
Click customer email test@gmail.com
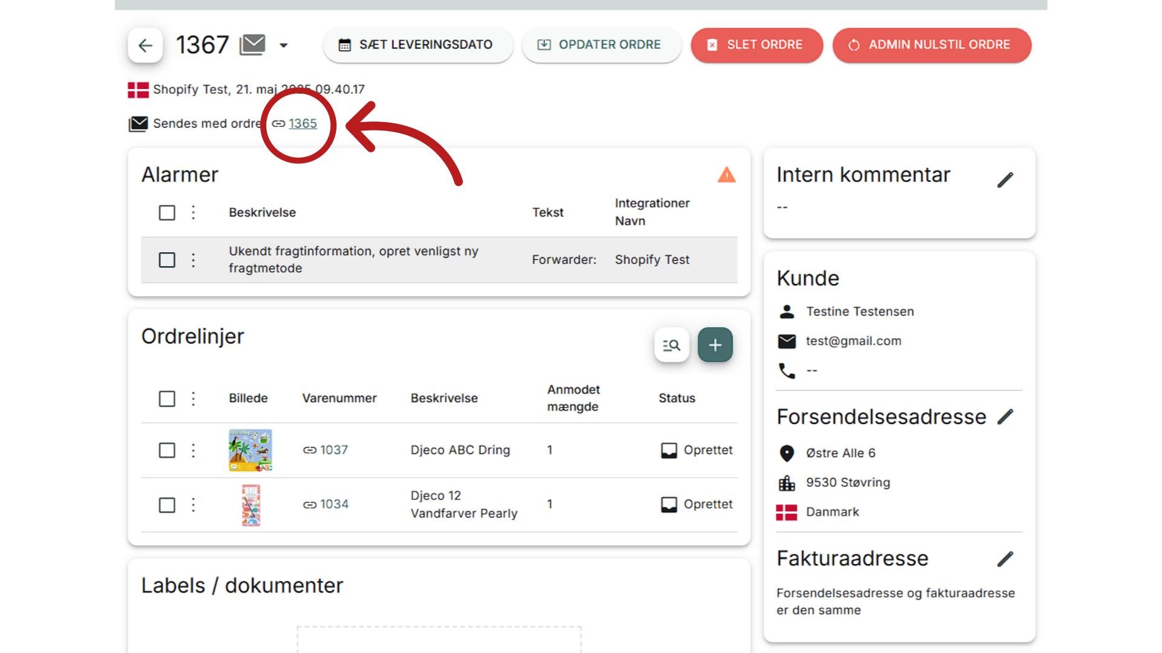(853, 341)
